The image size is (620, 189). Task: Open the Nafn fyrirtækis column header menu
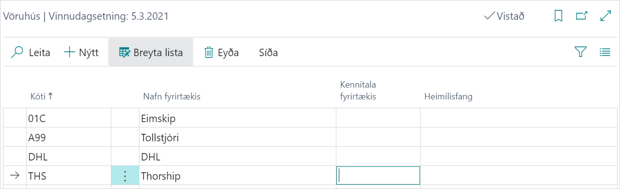coord(171,96)
